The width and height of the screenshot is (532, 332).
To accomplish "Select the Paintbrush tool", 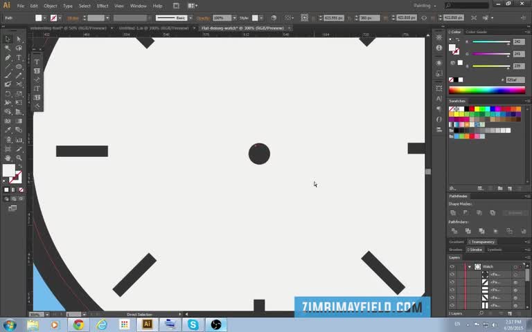I will click(x=8, y=75).
